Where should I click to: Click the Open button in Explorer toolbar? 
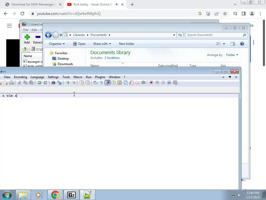click(79, 44)
